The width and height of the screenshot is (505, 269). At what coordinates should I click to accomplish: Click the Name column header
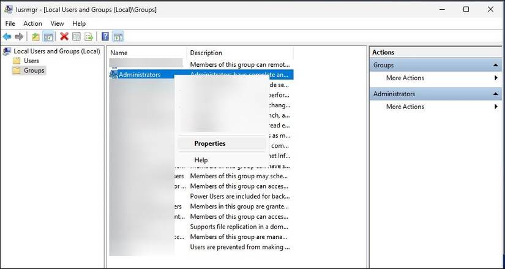coord(147,53)
